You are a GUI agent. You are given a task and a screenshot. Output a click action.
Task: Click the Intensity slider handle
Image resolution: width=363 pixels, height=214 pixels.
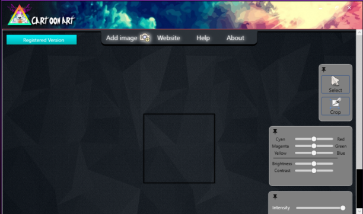pos(343,207)
